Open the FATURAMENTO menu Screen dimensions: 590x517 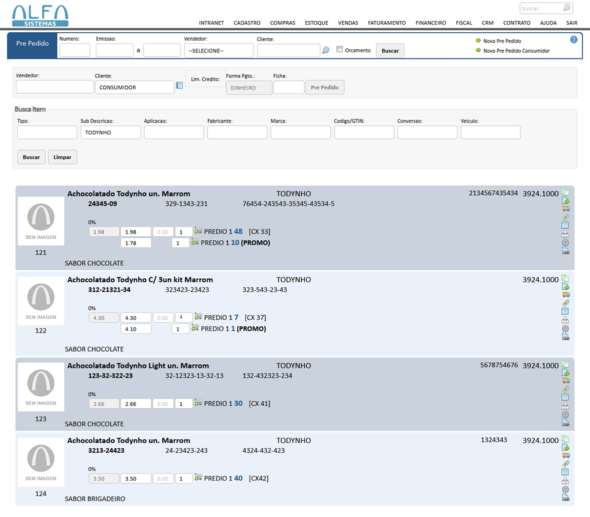tap(387, 23)
